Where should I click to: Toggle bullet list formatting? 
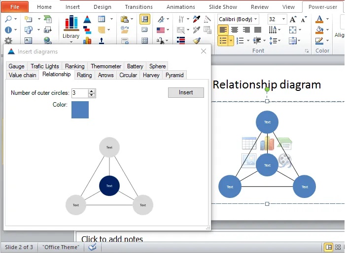pos(223,41)
